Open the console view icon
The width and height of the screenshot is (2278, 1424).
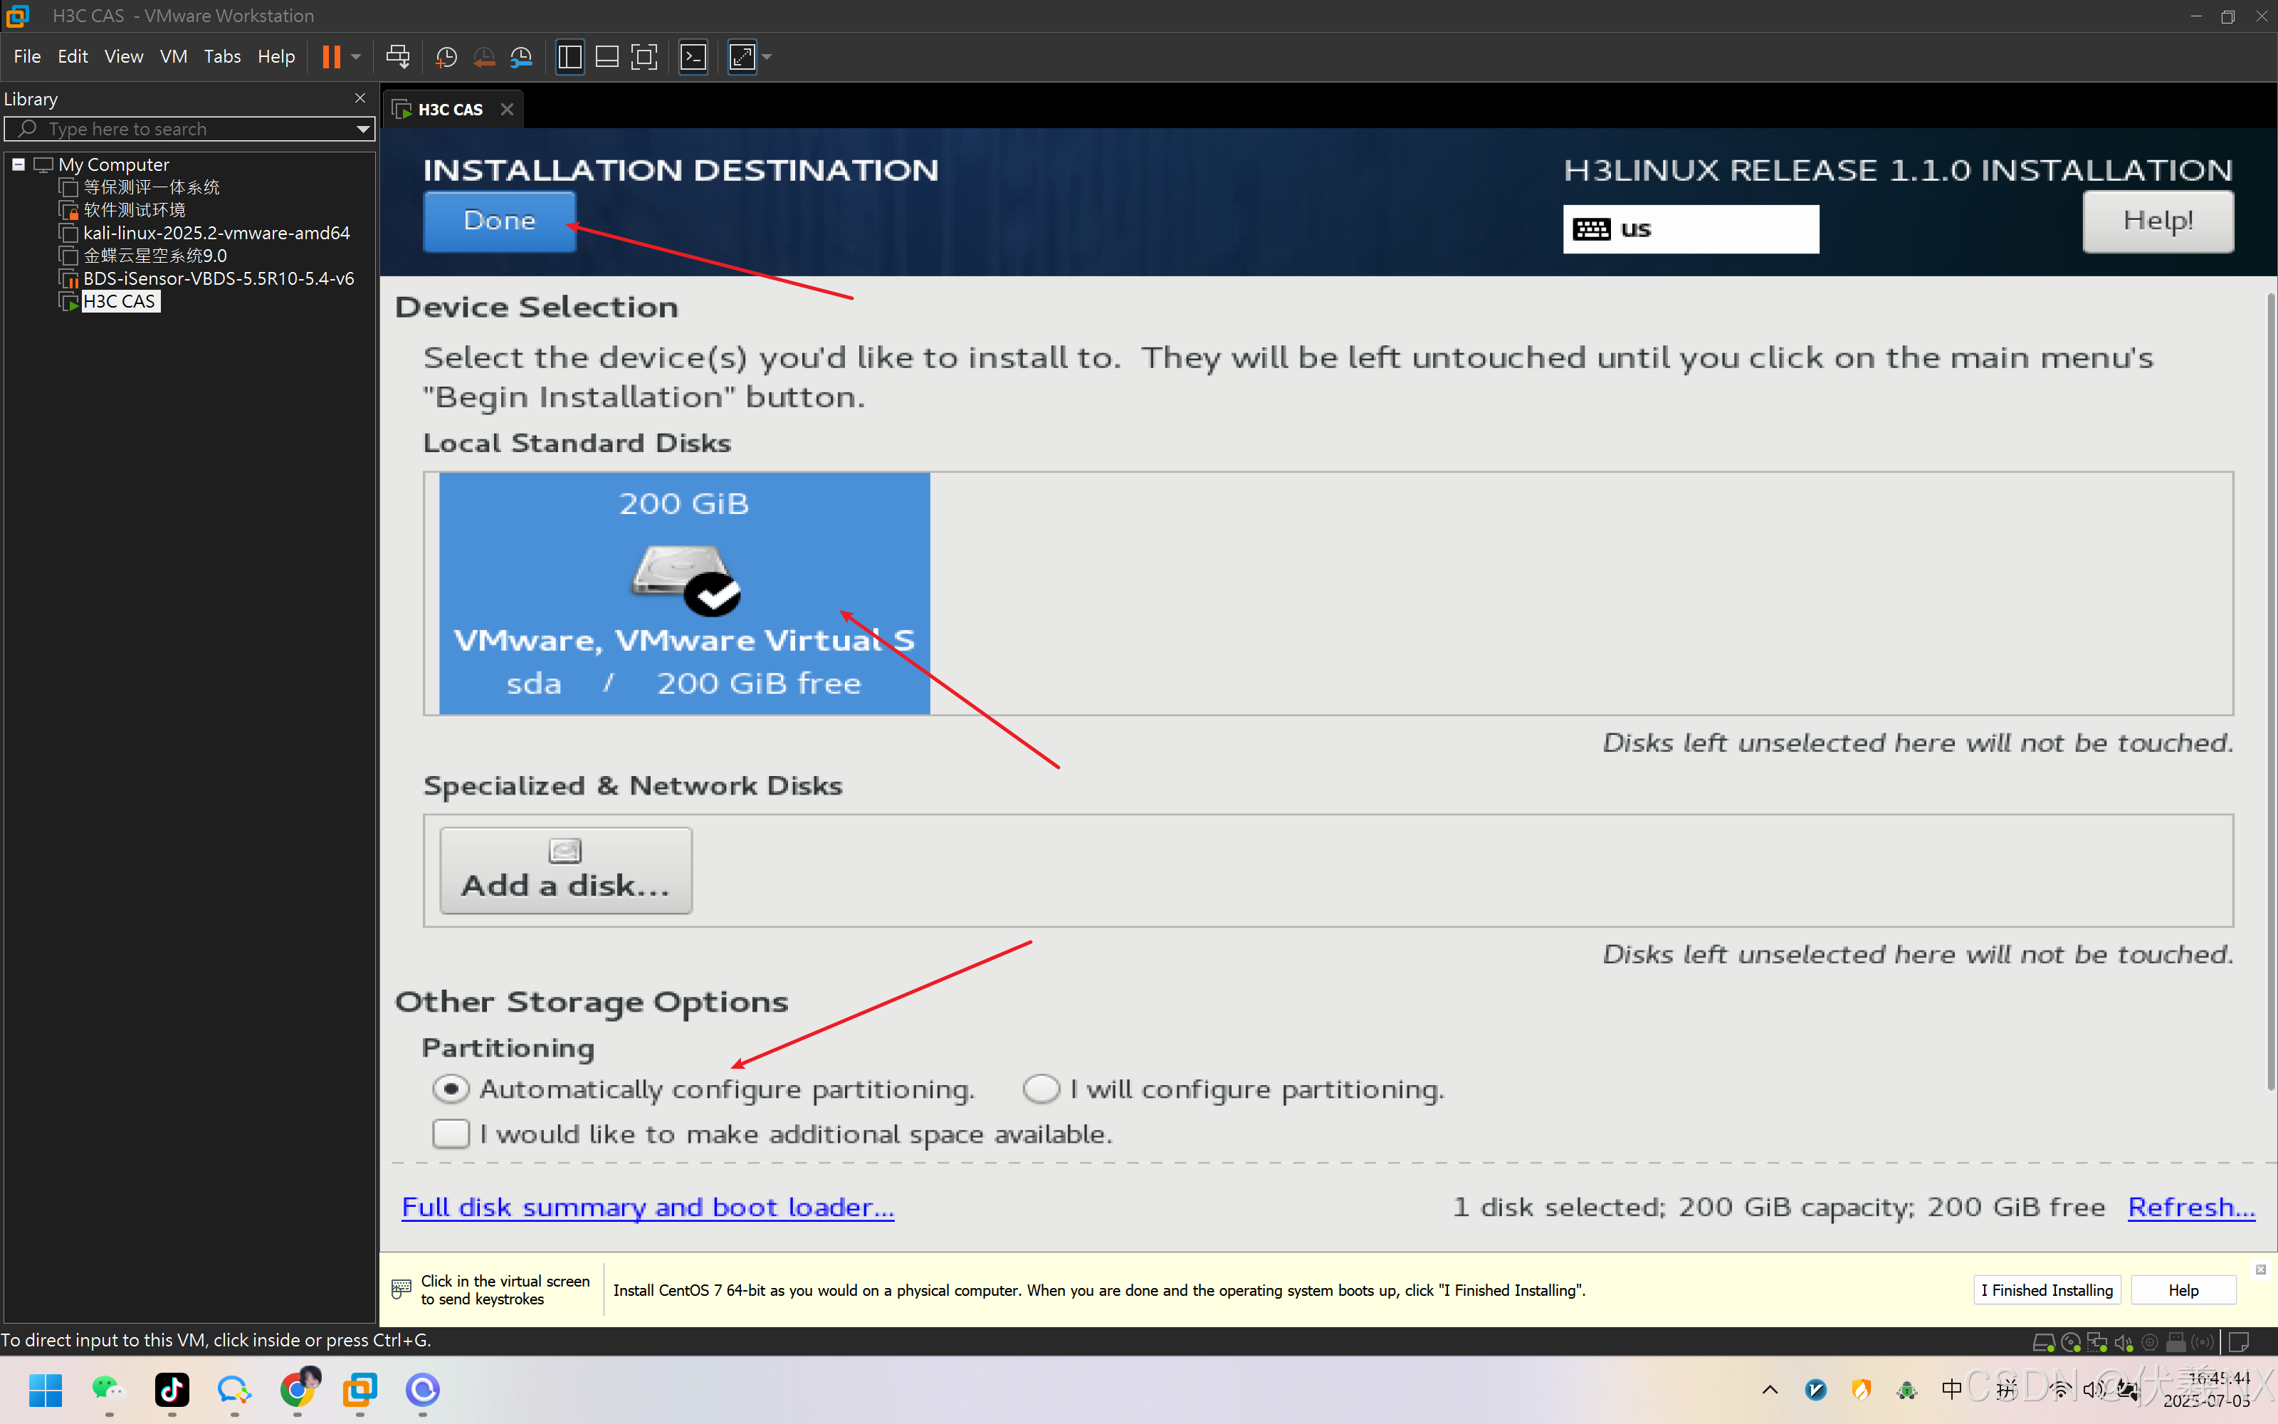pyautogui.click(x=694, y=56)
